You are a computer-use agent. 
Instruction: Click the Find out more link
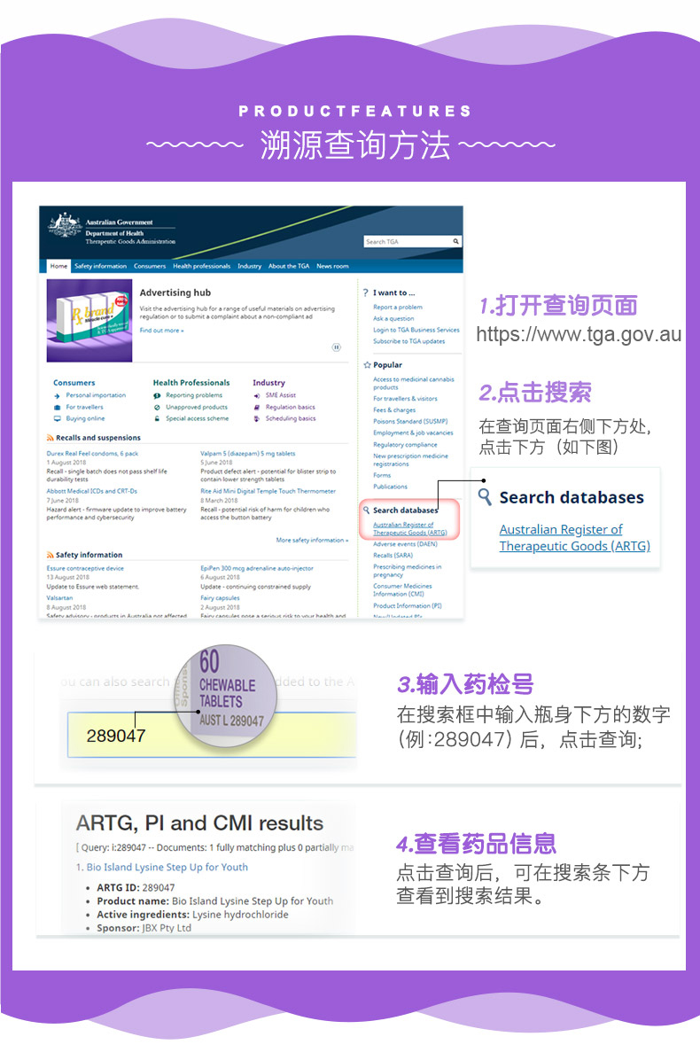tap(161, 331)
